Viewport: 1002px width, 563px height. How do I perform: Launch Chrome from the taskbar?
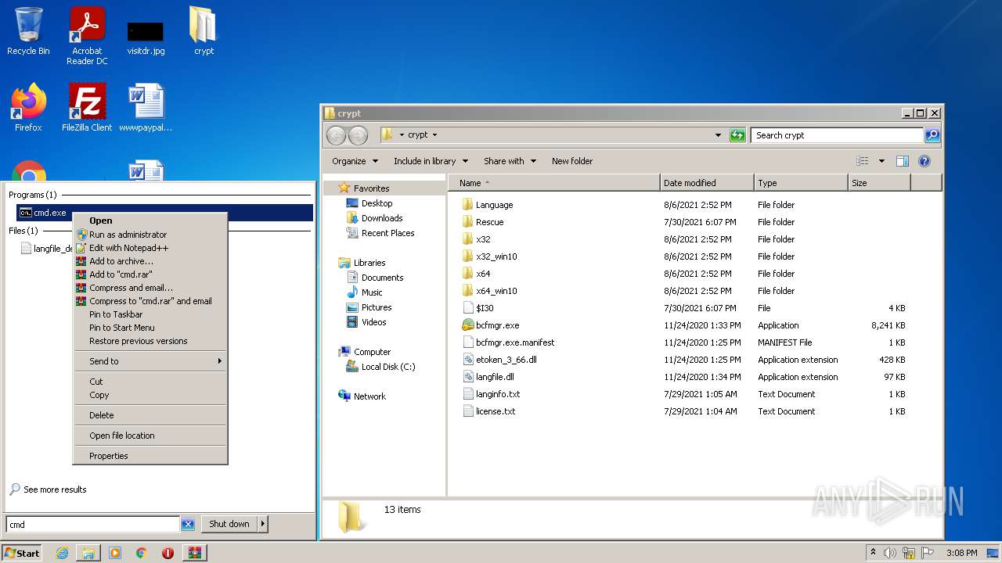pos(142,553)
